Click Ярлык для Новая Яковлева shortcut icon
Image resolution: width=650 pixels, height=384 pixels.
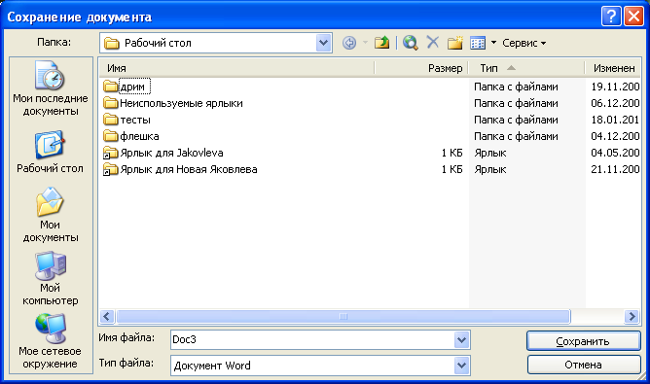(110, 169)
